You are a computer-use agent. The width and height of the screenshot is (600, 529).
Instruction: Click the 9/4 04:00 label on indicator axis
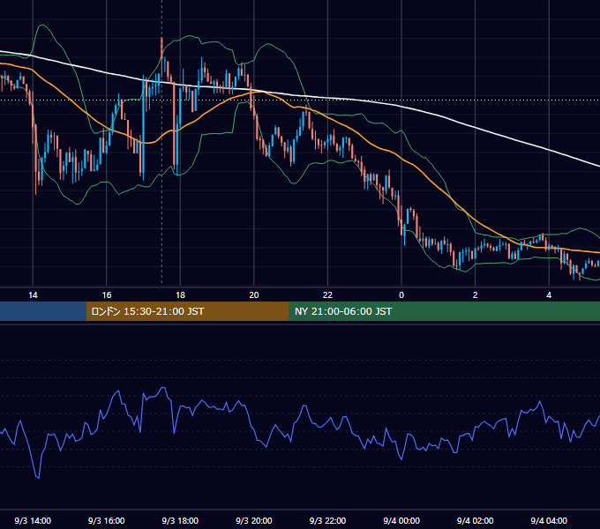pyautogui.click(x=549, y=520)
